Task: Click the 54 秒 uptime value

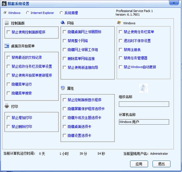Action: 101,154
